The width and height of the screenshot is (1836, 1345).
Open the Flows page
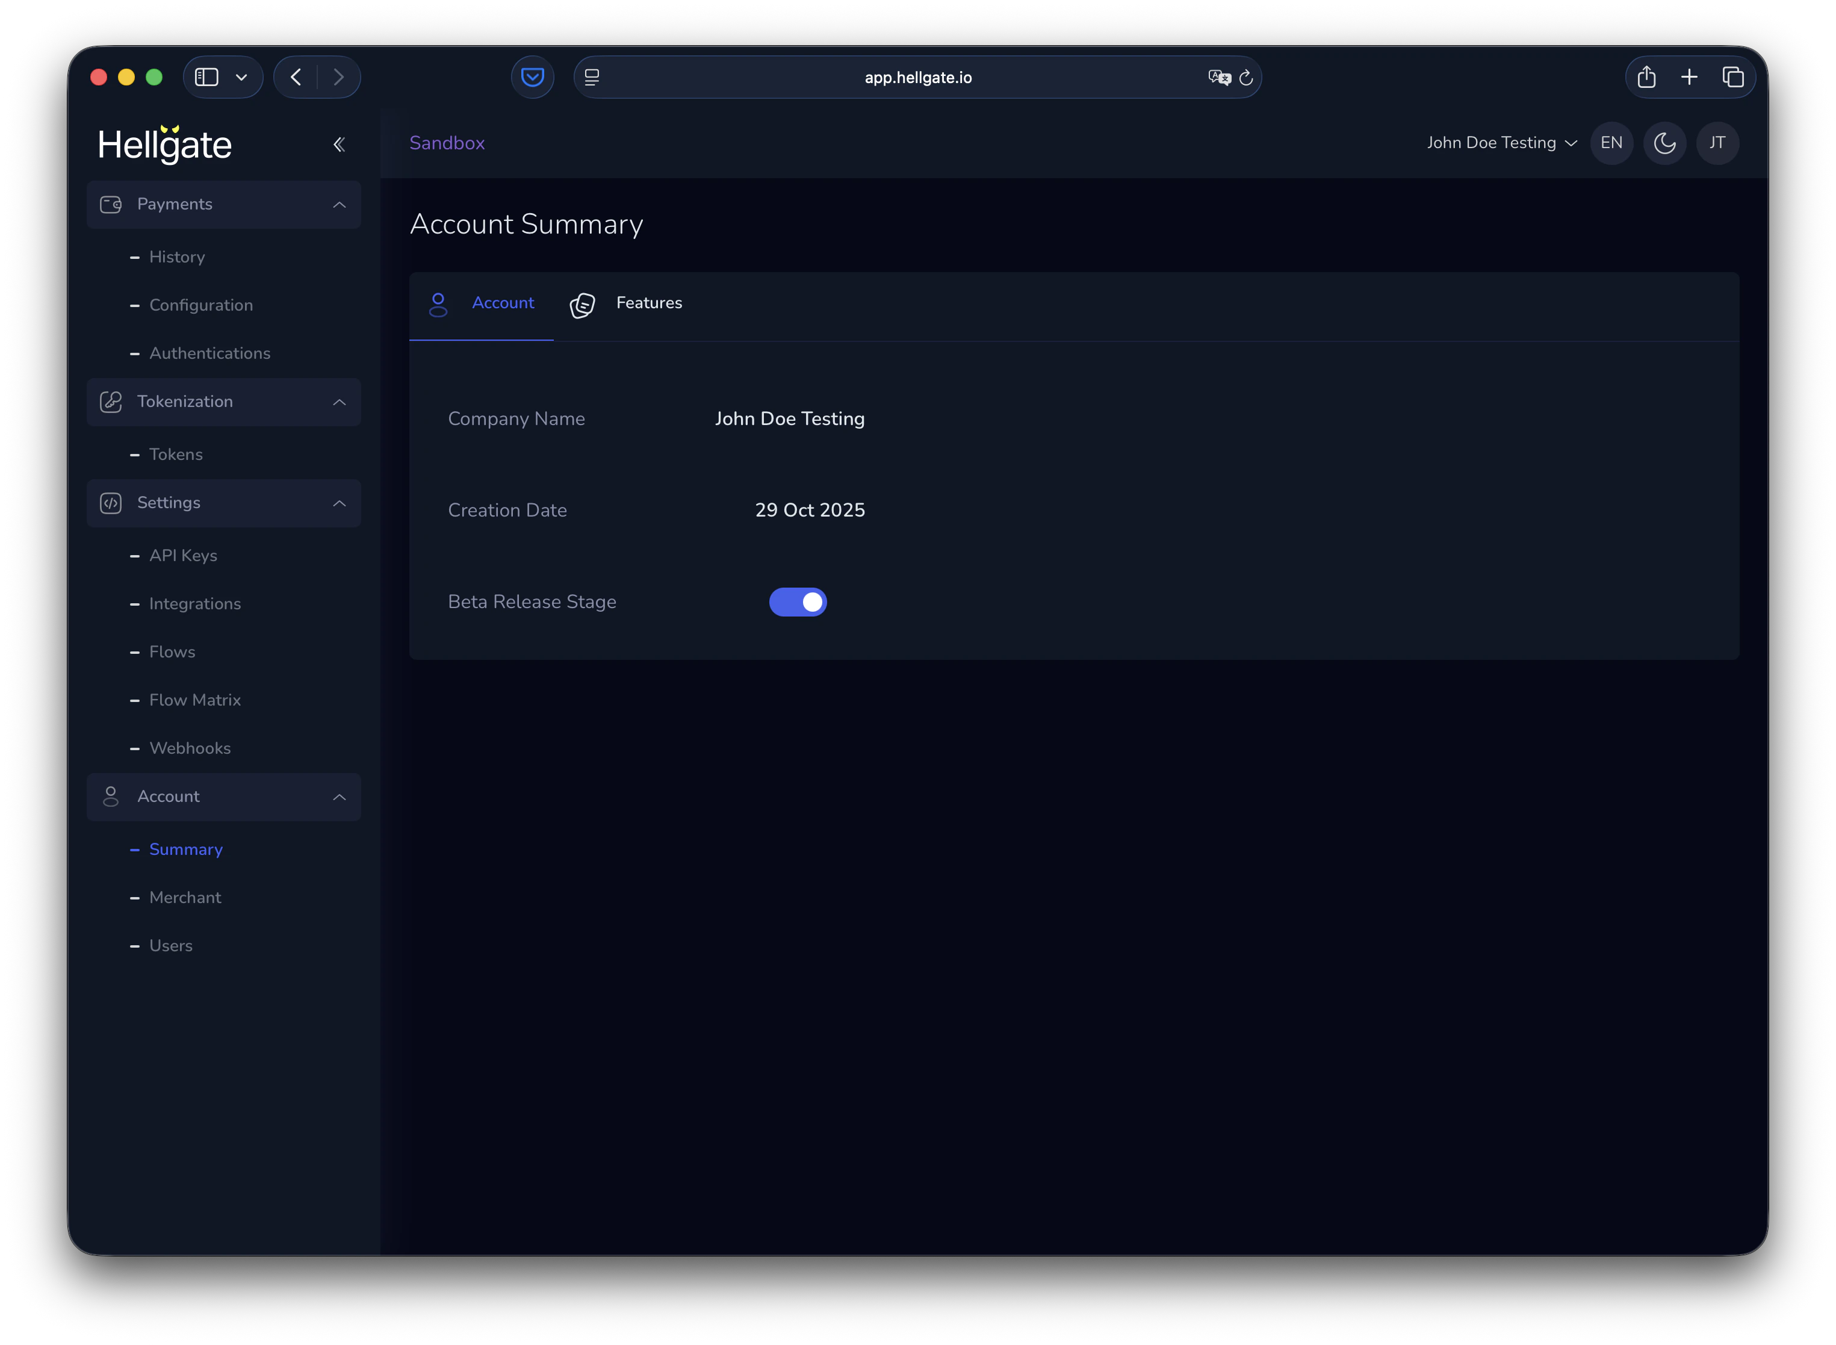pos(173,651)
